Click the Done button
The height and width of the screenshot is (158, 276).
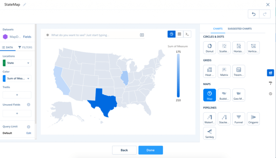point(151,150)
